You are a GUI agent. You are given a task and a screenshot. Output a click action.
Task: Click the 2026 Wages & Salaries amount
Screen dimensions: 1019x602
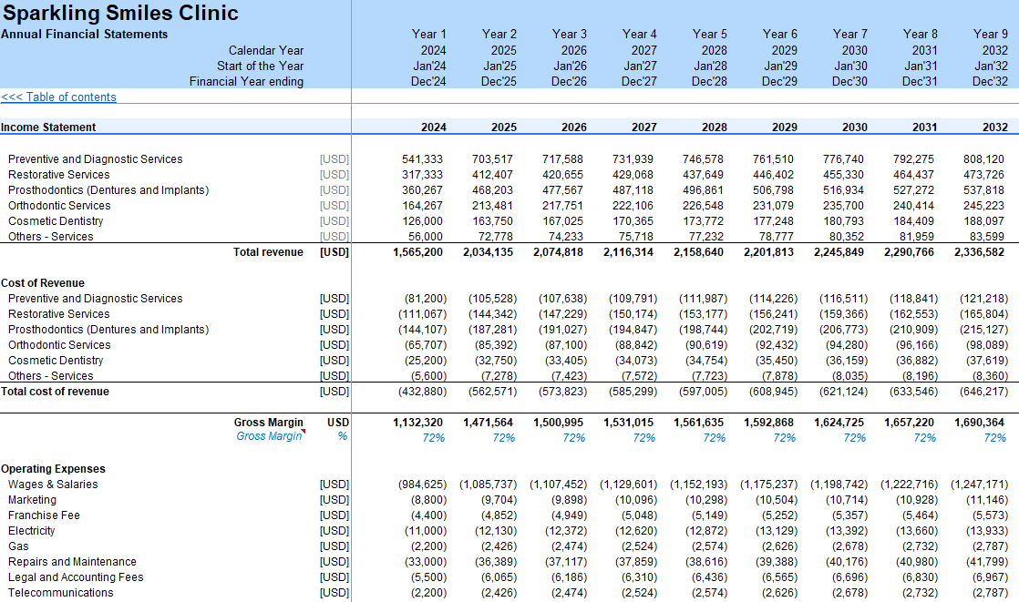(x=561, y=485)
